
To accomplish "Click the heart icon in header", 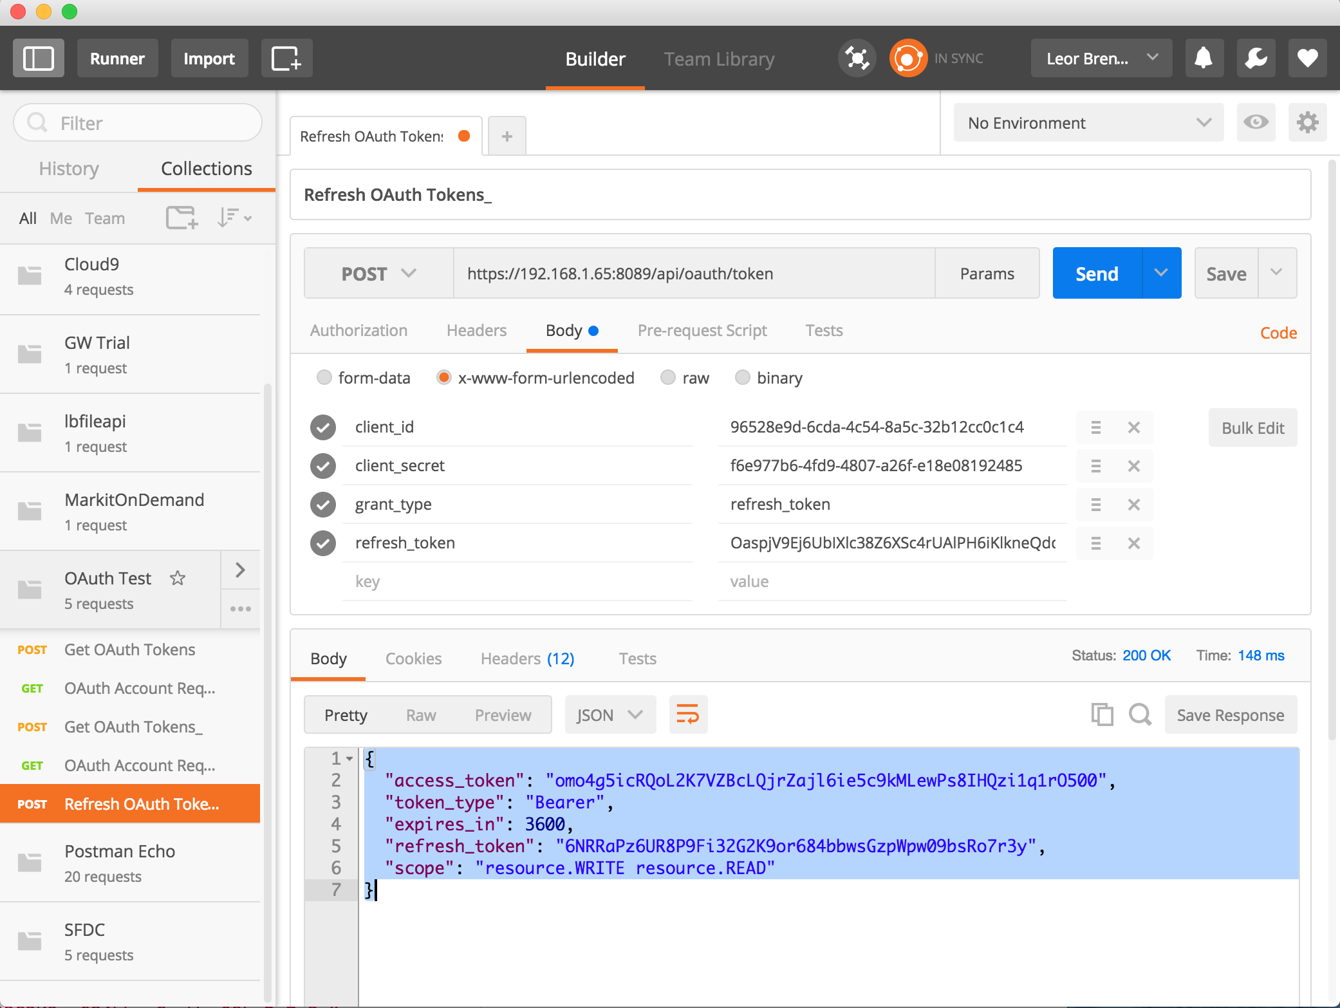I will pos(1307,59).
